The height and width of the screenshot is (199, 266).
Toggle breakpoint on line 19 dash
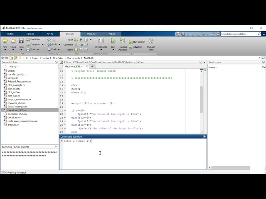[x=65, y=103]
